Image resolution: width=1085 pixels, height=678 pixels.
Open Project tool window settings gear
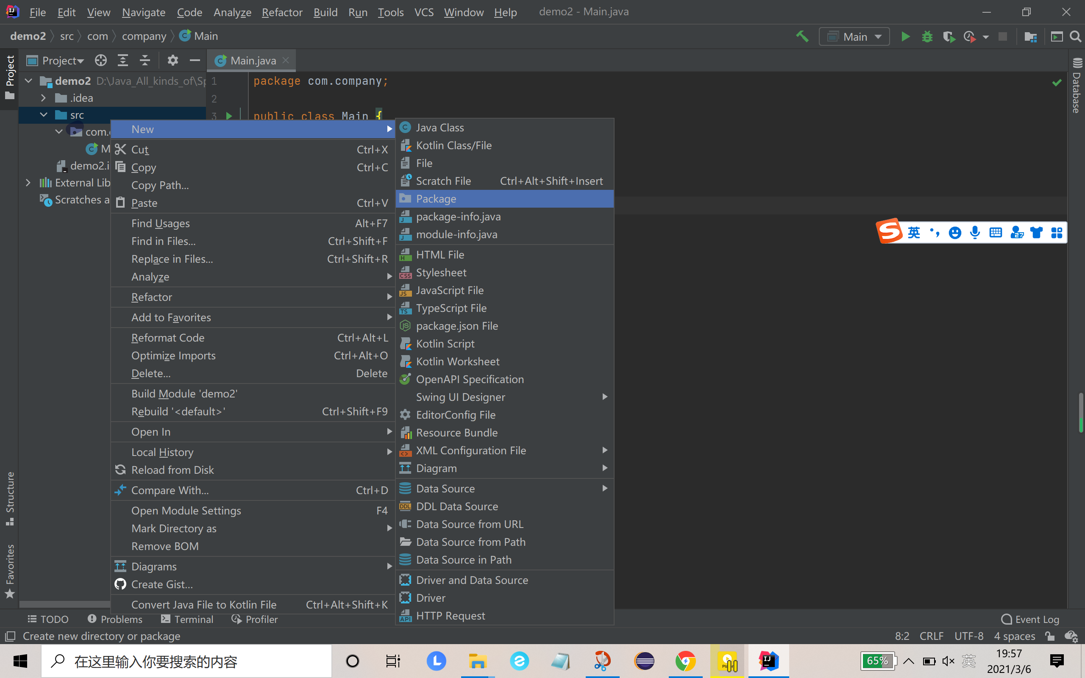172,61
